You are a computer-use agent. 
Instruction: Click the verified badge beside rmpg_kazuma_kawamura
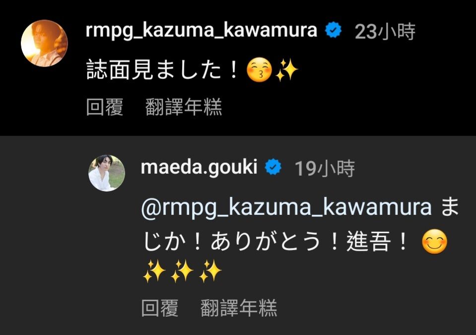333,30
